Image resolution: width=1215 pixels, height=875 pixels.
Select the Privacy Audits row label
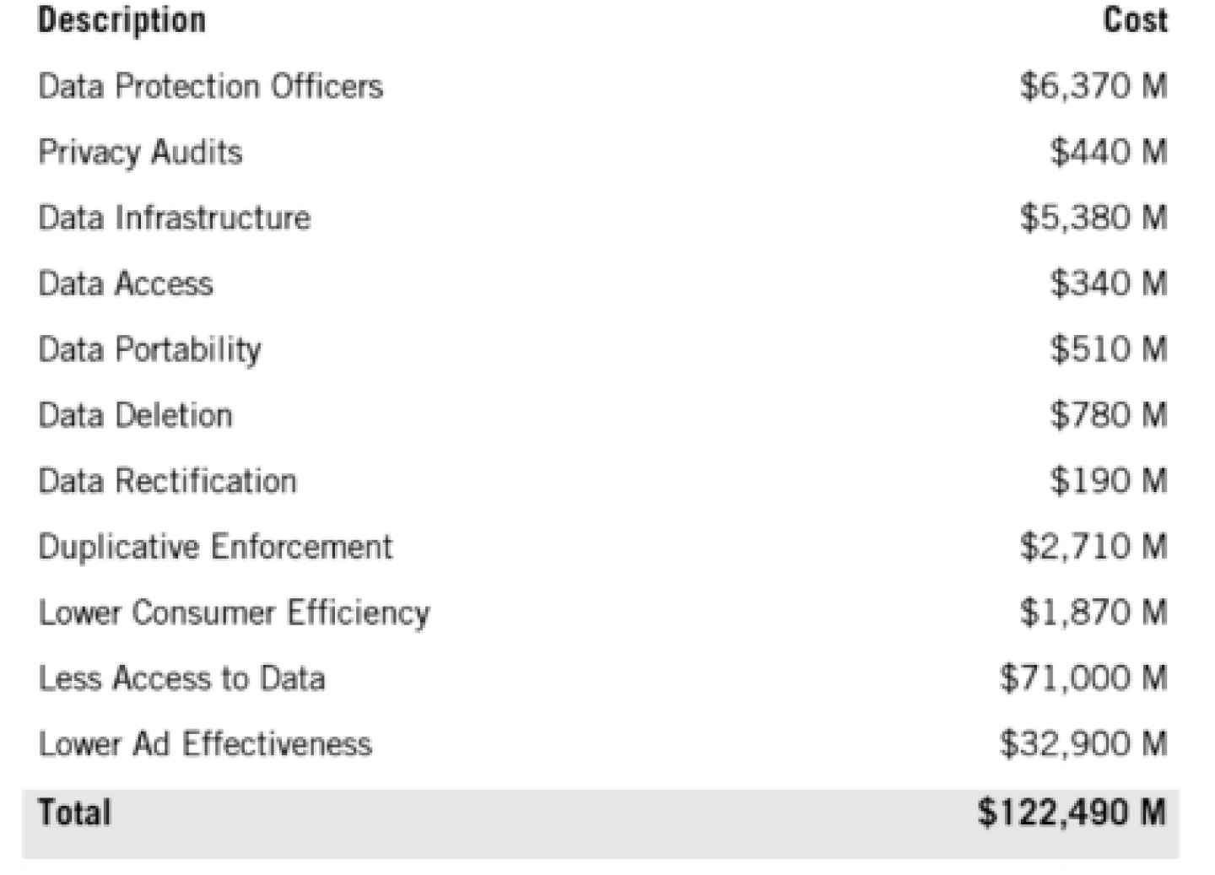pos(140,153)
